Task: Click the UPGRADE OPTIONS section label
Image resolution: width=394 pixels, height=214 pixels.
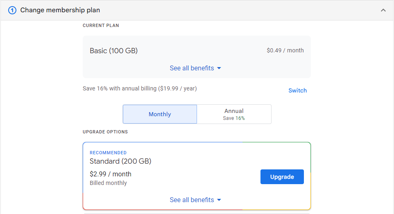Action: click(x=105, y=132)
